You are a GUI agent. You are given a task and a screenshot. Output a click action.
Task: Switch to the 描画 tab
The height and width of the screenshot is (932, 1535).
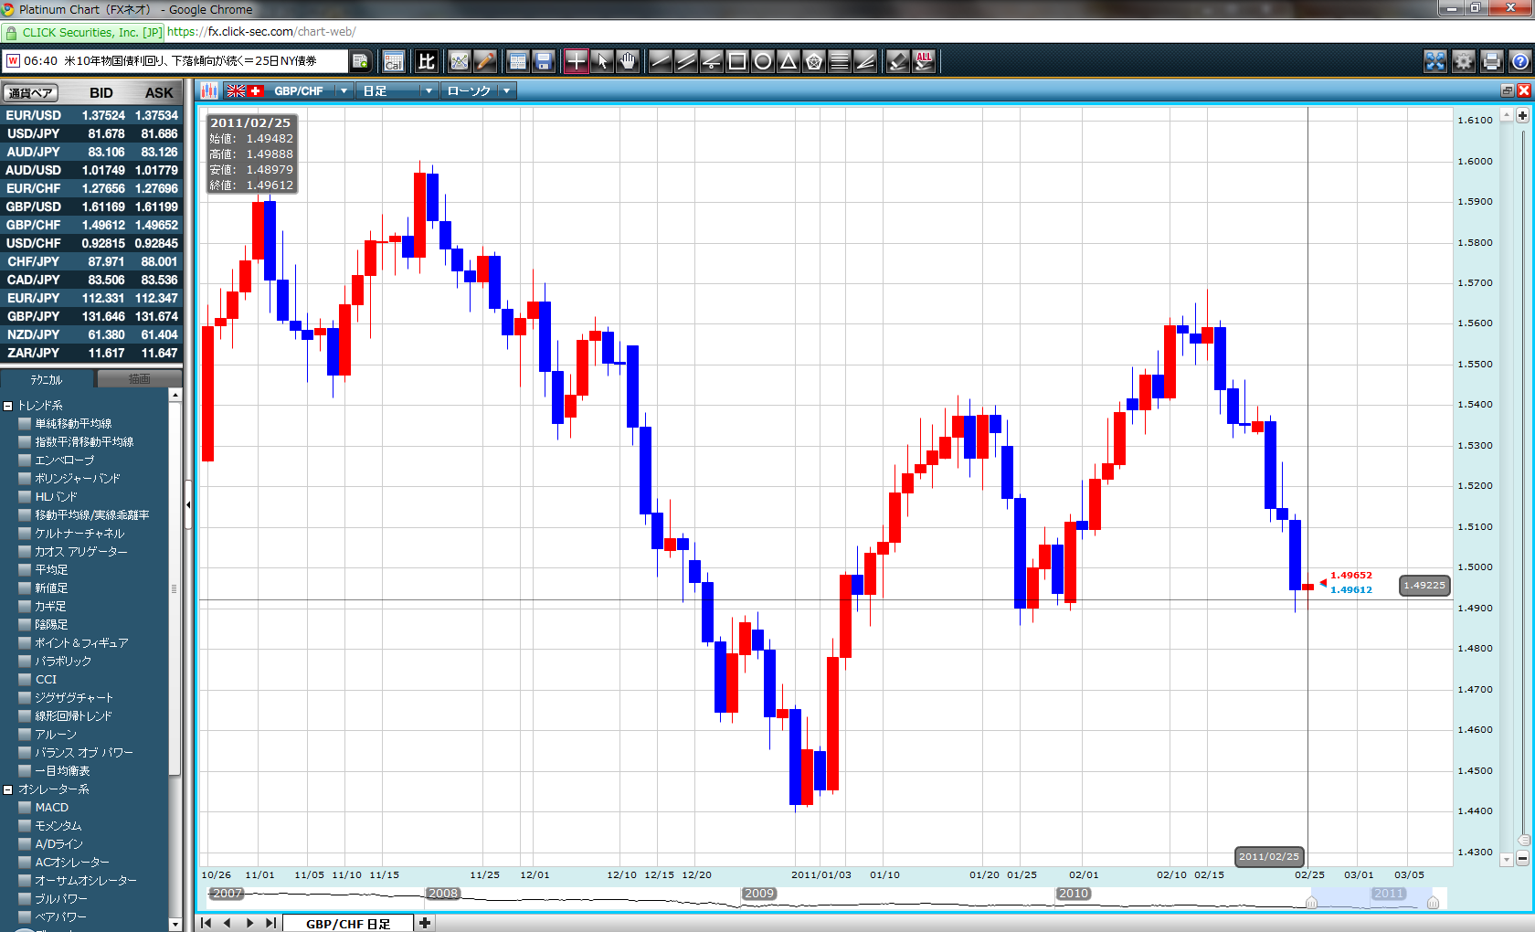point(139,379)
